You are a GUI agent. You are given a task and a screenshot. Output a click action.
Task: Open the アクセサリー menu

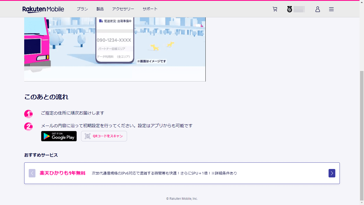(123, 9)
